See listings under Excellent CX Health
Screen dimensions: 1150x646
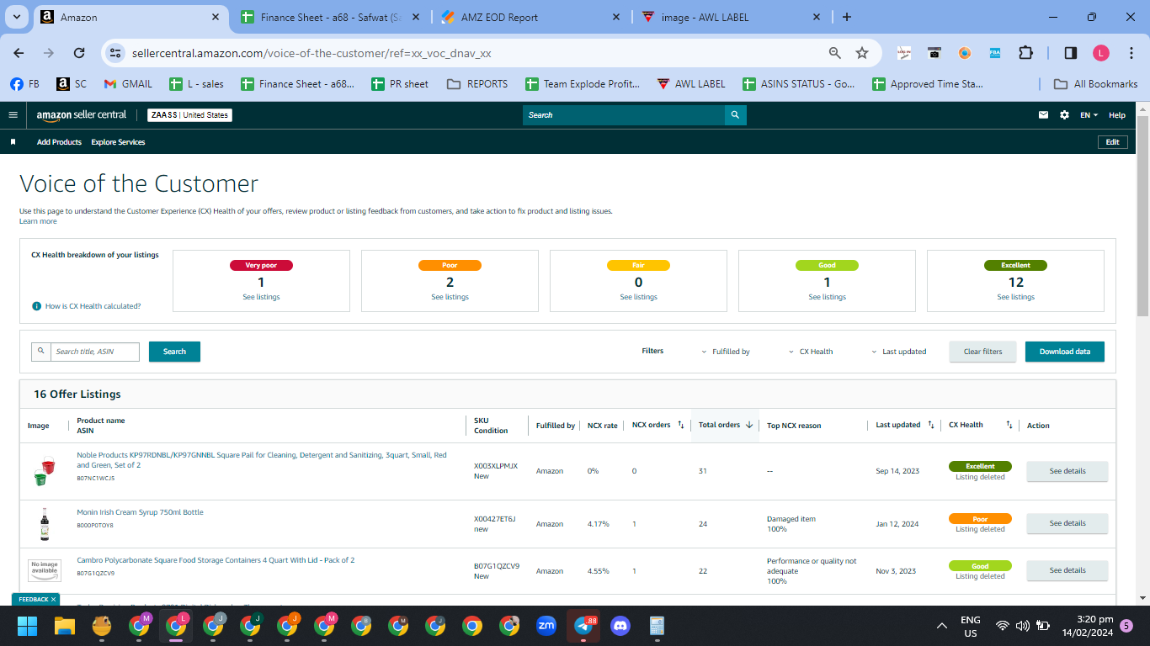pyautogui.click(x=1015, y=297)
